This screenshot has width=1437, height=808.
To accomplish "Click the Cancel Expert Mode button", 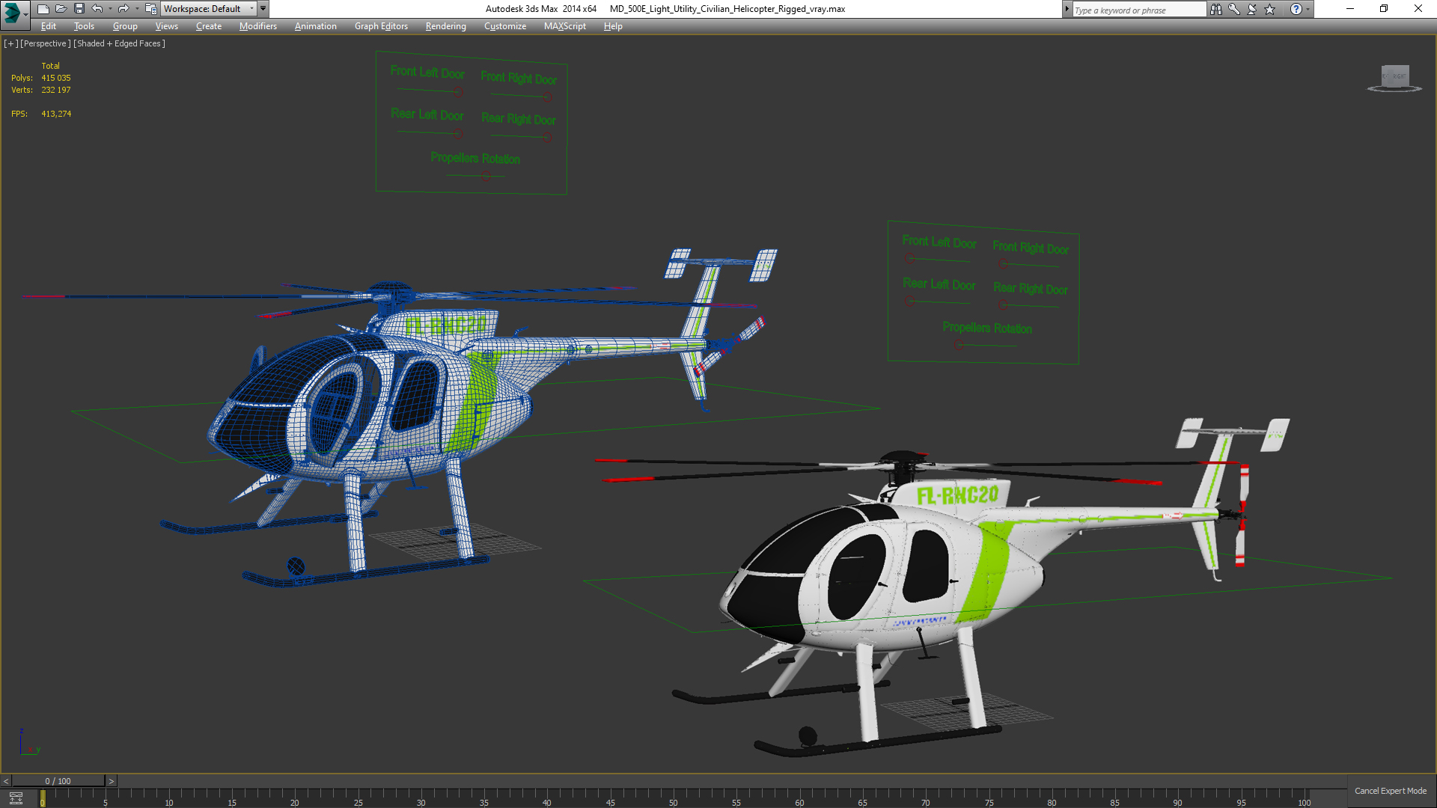I will 1391,791.
